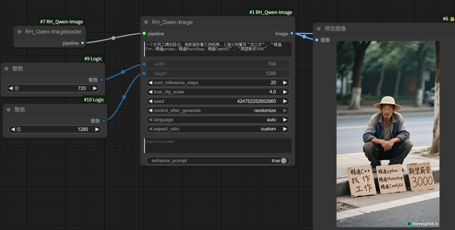Toggle the enhance_prompt switch
This screenshot has height=230, width=455.
[284, 161]
